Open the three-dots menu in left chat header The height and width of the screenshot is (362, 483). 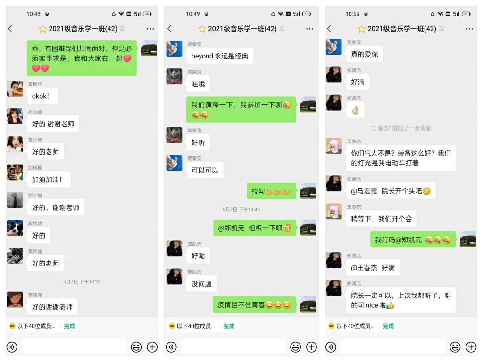click(150, 29)
